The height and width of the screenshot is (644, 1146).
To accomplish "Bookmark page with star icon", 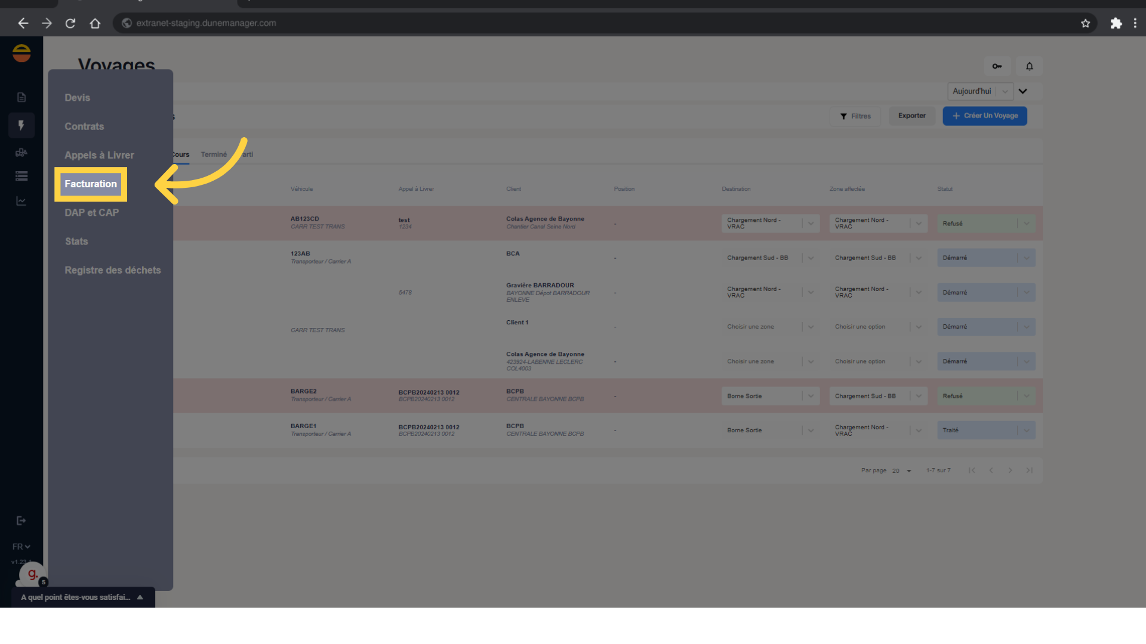I will click(1085, 23).
